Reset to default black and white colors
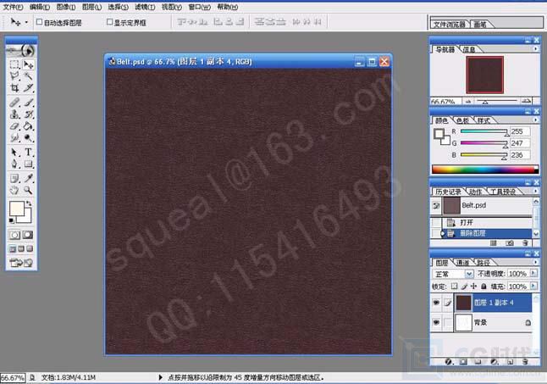Viewport: 547px width, 384px height. (12, 220)
